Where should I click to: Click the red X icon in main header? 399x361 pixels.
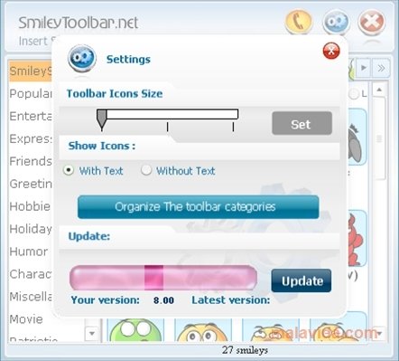372,22
